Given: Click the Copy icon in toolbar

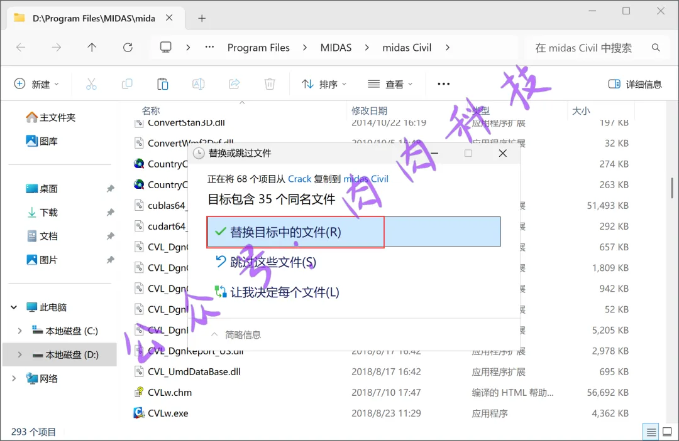Looking at the screenshot, I should [127, 84].
